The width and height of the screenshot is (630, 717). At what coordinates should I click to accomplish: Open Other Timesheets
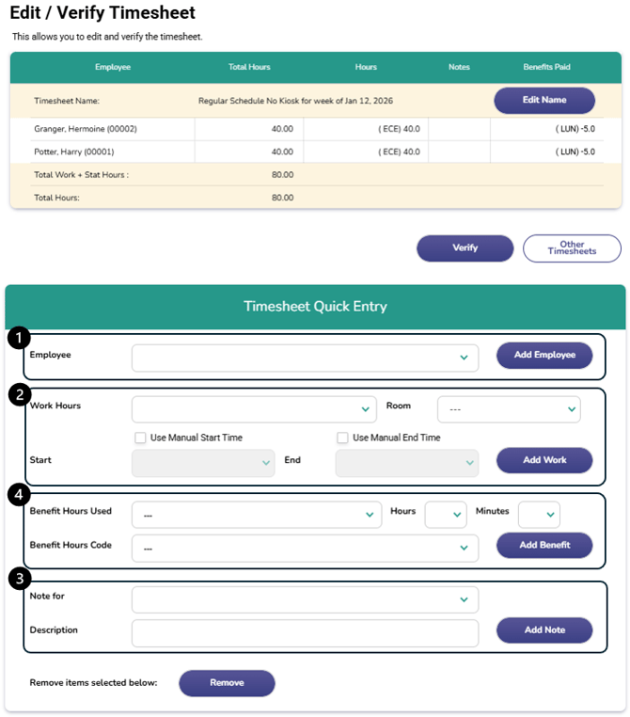[572, 248]
